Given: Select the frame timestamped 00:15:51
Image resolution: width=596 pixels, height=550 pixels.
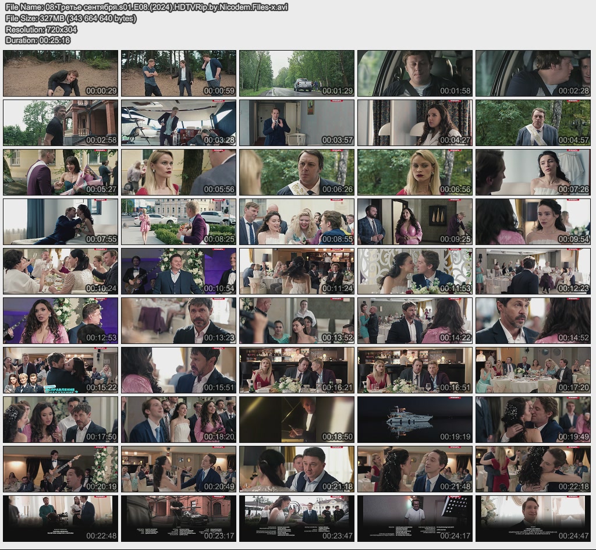Looking at the screenshot, I should 179,370.
